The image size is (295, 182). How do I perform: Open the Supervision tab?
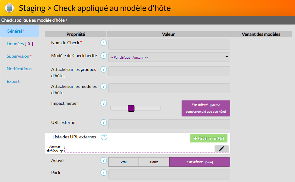(19, 56)
